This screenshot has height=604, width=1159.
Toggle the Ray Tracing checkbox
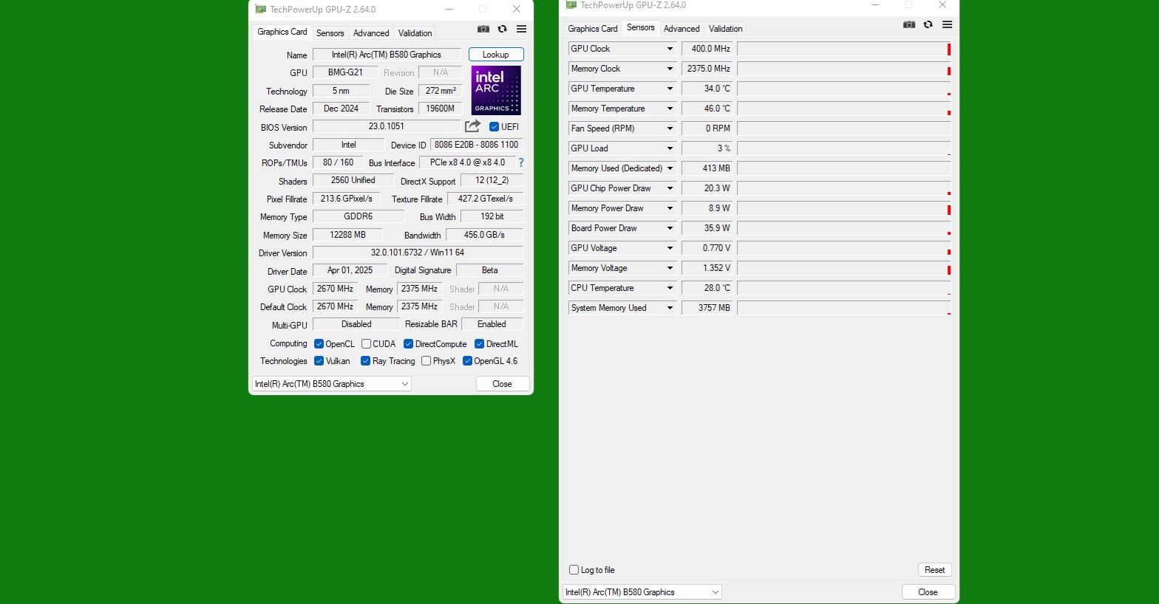coord(365,361)
